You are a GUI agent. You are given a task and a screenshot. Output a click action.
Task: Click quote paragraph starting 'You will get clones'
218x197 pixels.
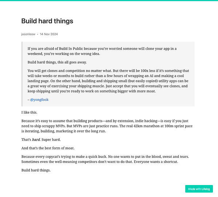click(x=108, y=81)
